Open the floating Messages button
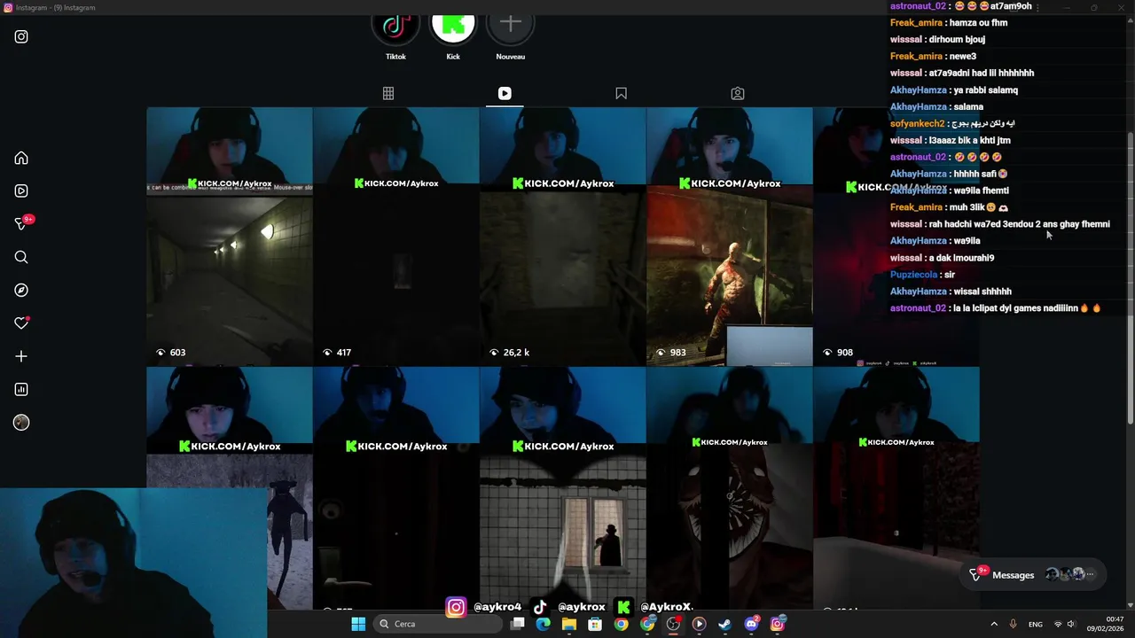 (1035, 575)
